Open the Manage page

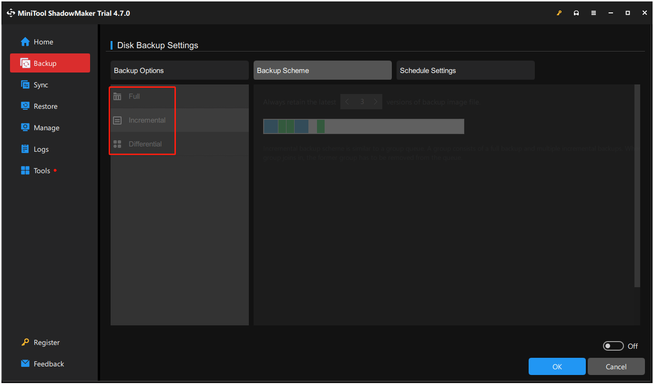point(40,128)
